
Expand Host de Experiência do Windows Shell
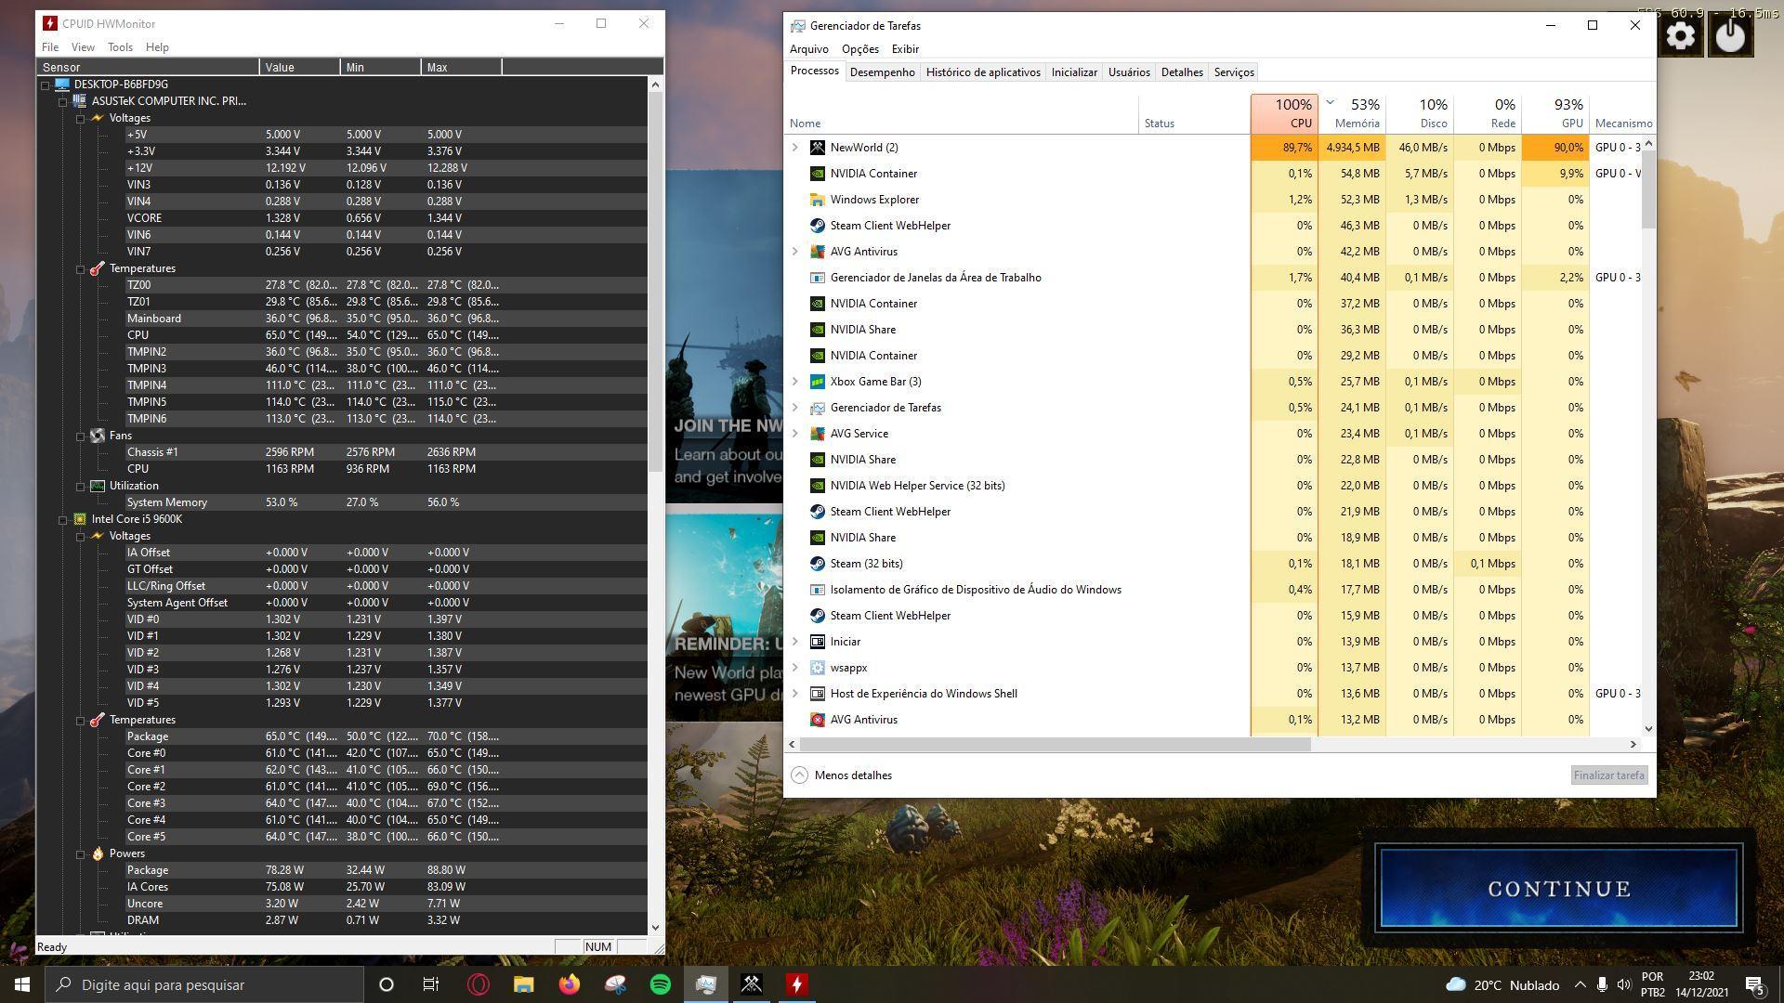coord(794,694)
